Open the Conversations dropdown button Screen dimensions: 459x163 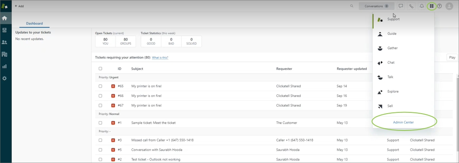(376, 6)
